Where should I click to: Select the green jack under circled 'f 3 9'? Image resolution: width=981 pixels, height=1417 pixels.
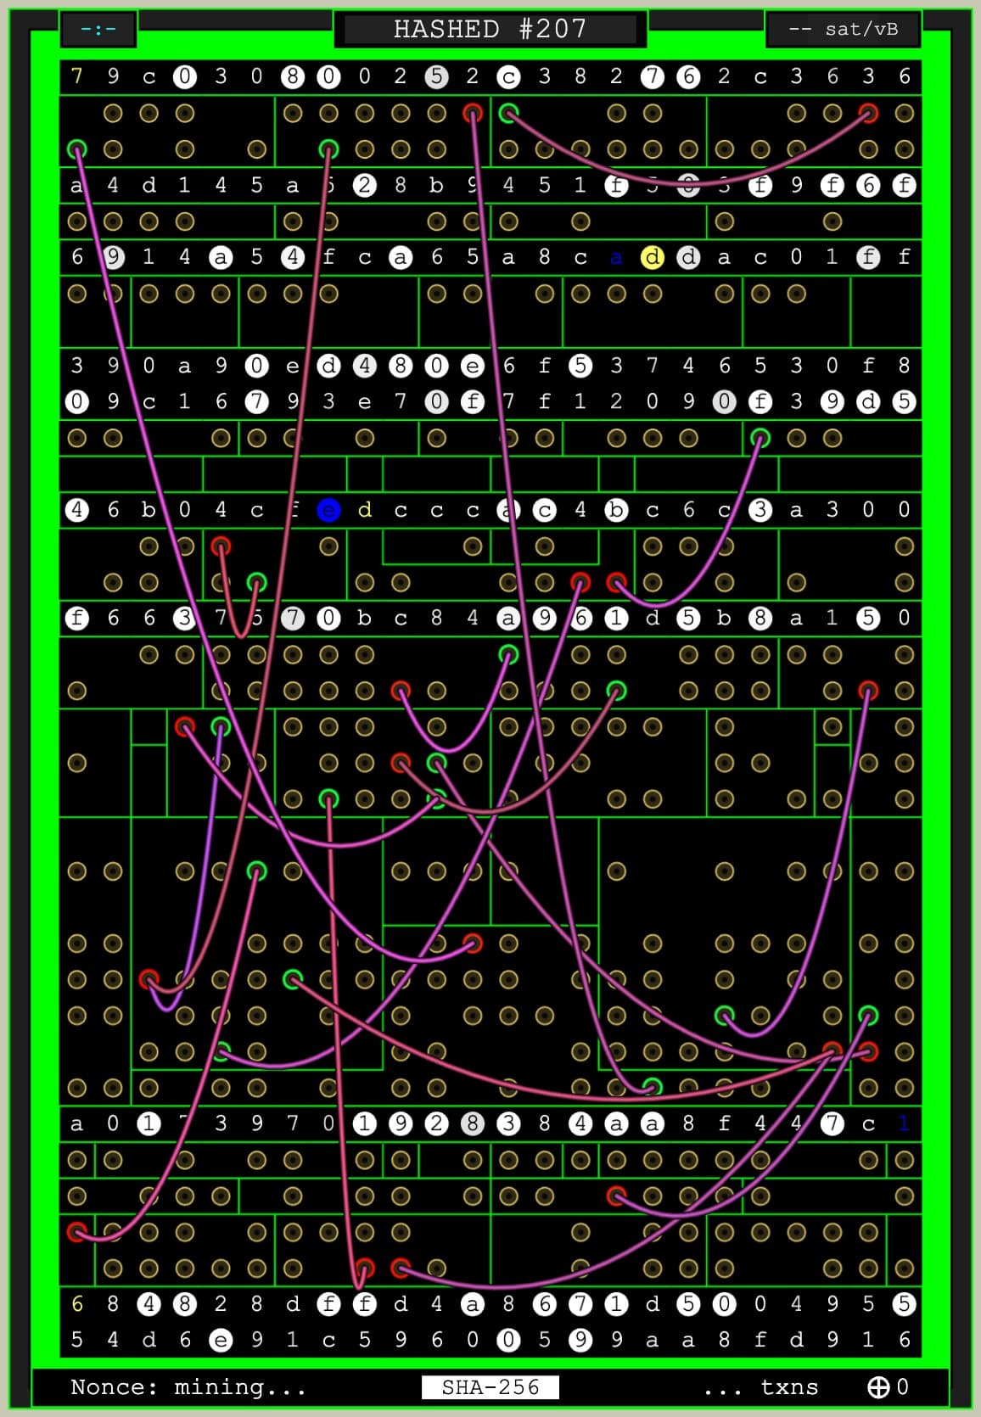coord(760,438)
